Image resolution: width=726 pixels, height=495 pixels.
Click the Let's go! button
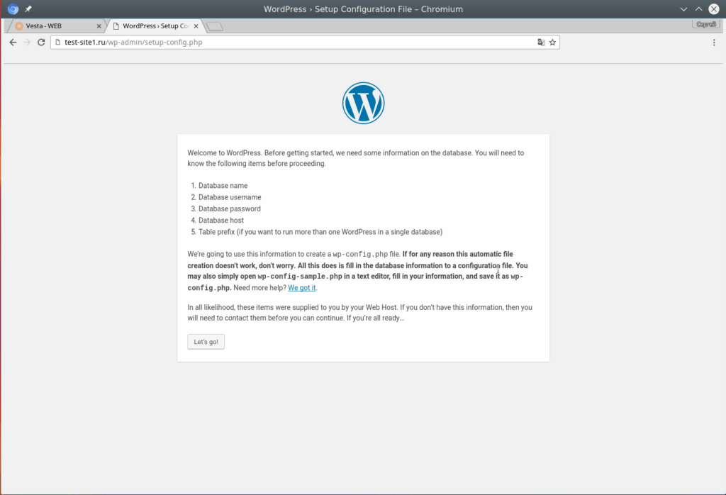[x=206, y=342]
